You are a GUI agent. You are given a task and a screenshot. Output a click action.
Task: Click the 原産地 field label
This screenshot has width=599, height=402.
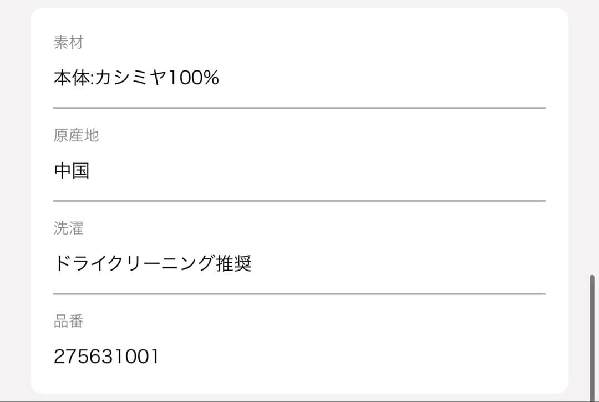coord(76,135)
